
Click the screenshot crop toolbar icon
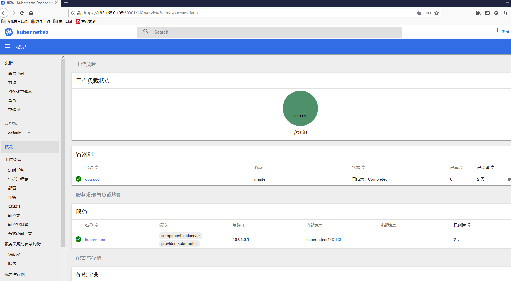(x=505, y=13)
